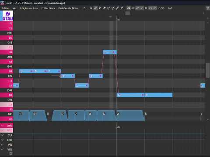Expand the VOL expression chevron
Screen dimensions: 210x157
click(x=2, y=149)
